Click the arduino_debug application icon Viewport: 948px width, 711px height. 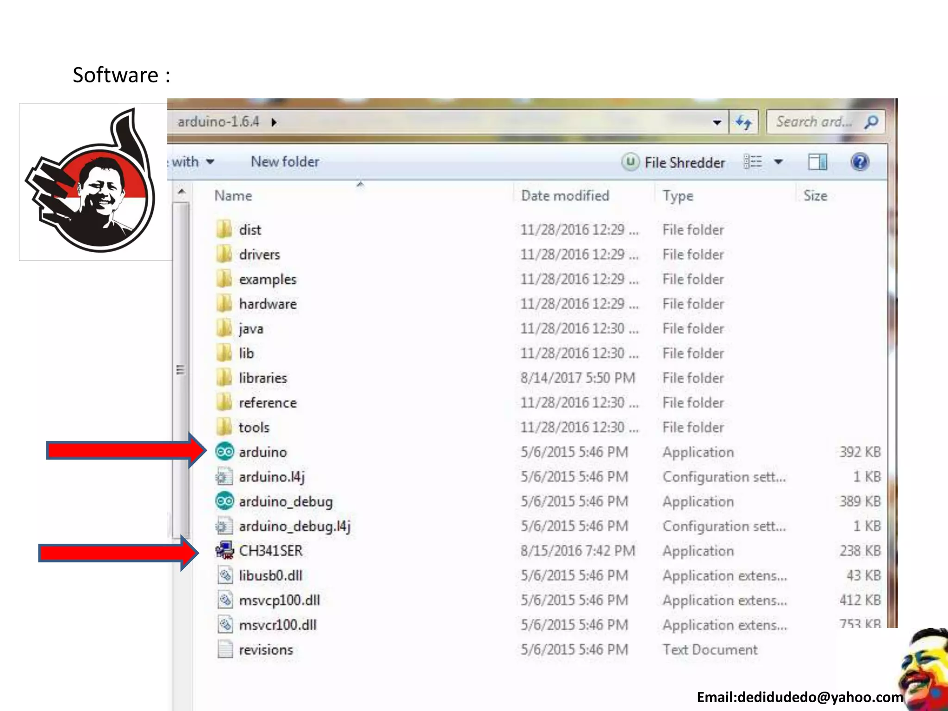coord(225,501)
